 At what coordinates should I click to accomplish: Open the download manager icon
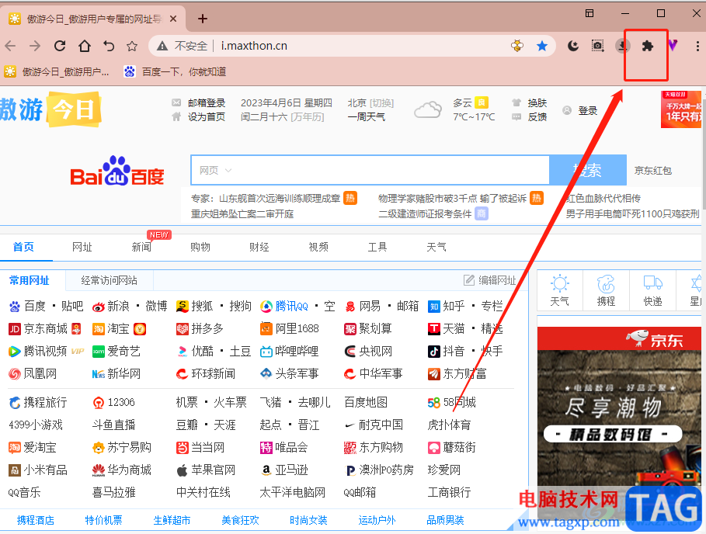tap(623, 46)
